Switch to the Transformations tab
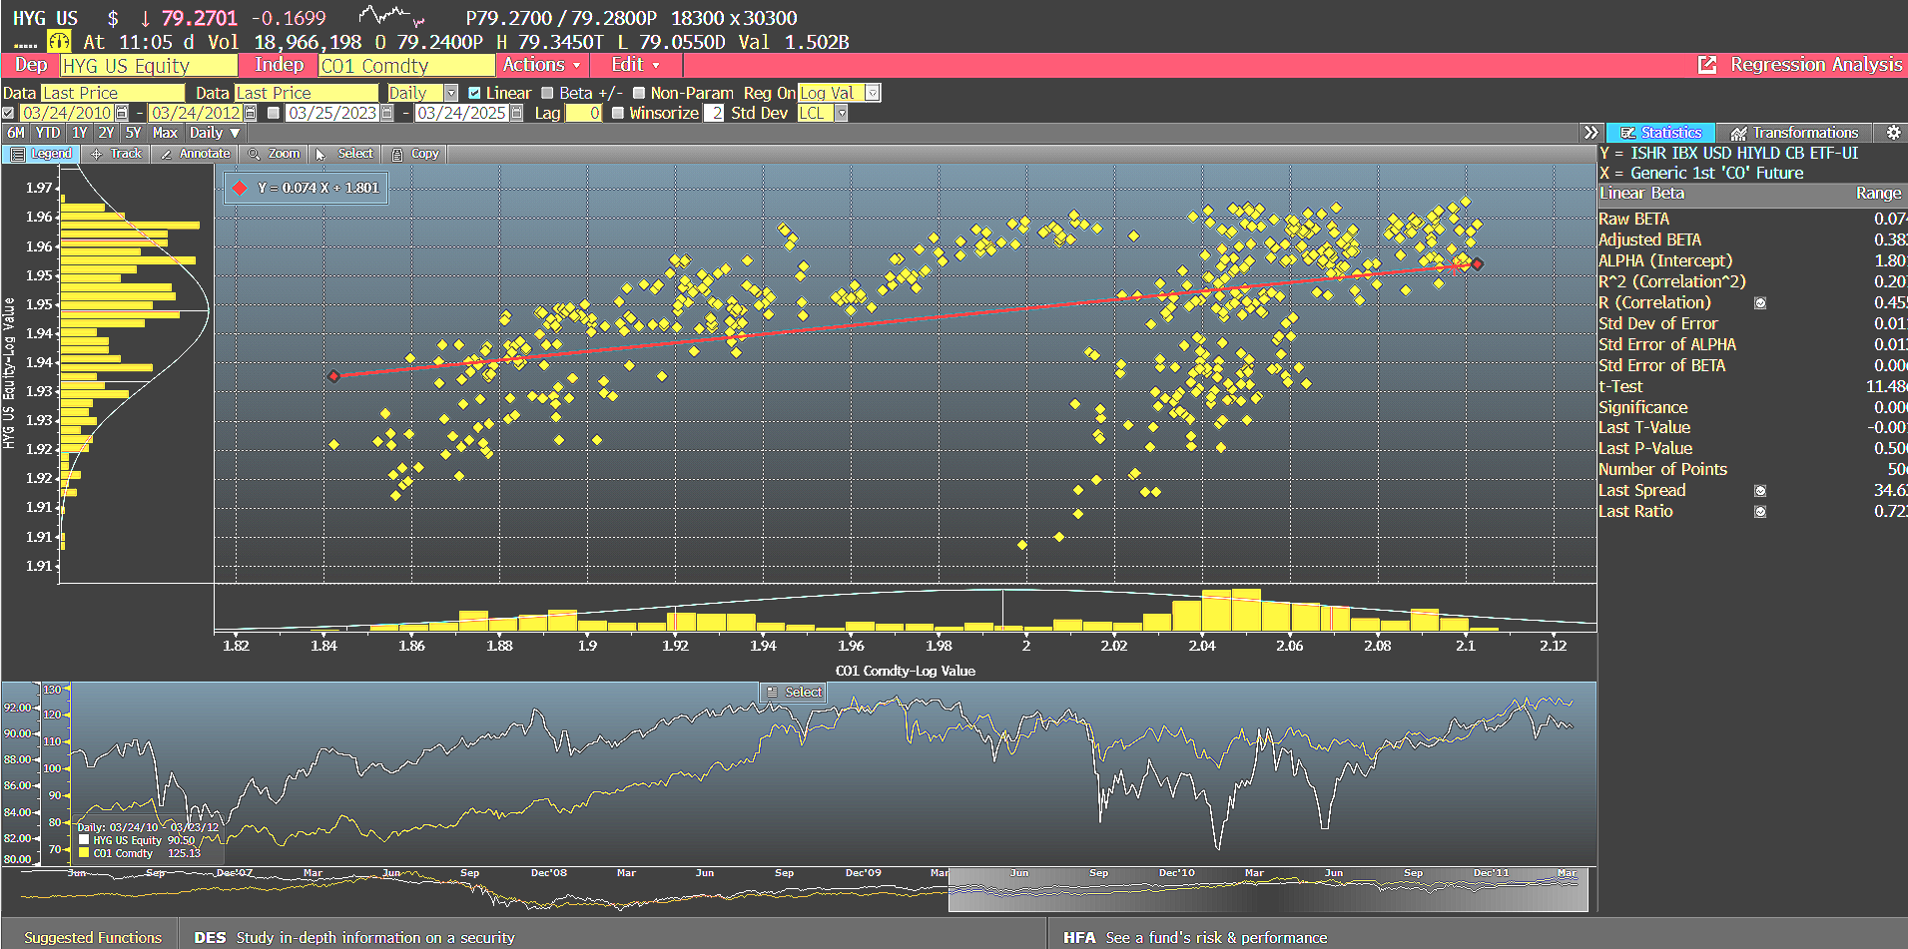Image resolution: width=1908 pixels, height=949 pixels. [1795, 133]
